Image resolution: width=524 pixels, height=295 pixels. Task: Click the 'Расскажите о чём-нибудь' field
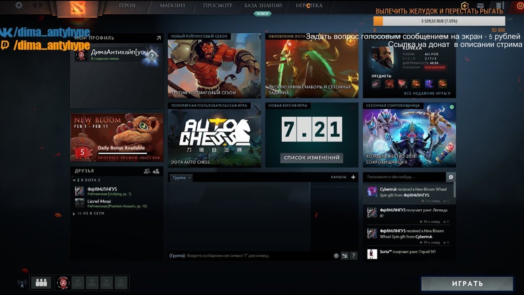tap(404, 177)
